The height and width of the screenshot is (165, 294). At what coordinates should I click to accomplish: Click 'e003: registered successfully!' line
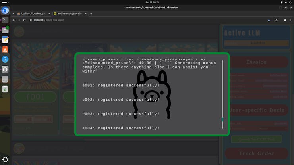120,114
